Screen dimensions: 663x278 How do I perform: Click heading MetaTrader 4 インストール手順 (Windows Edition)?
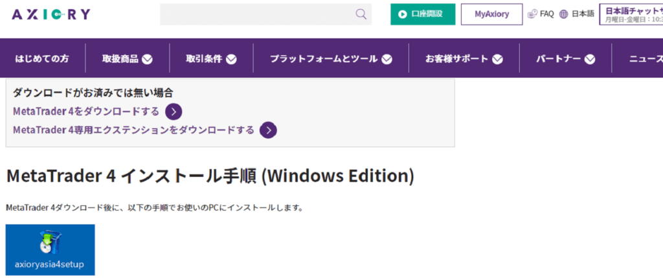[210, 176]
